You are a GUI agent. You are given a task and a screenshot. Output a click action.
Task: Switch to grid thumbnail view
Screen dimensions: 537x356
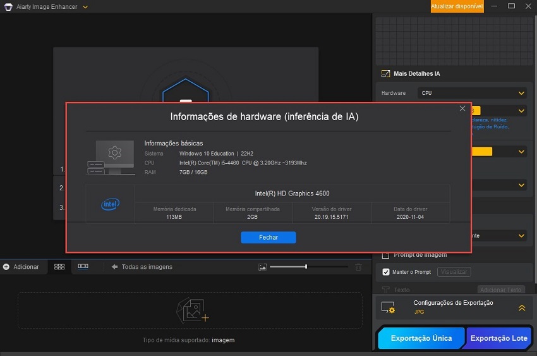[59, 267]
